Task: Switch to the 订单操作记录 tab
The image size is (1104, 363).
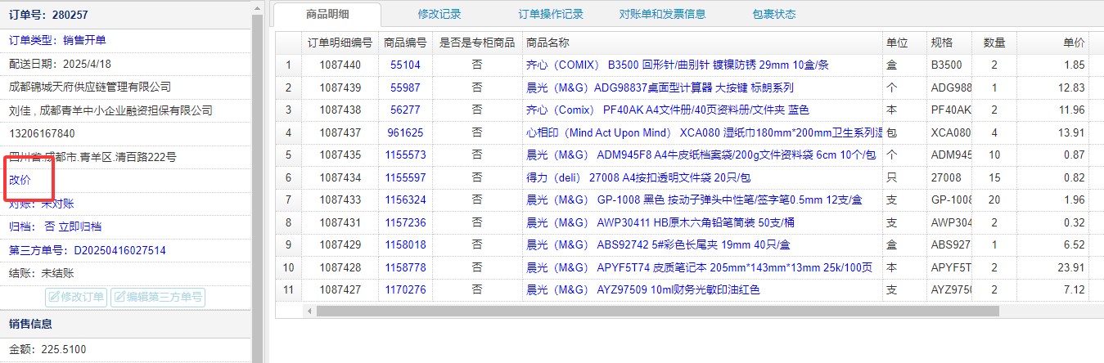Action: (551, 14)
